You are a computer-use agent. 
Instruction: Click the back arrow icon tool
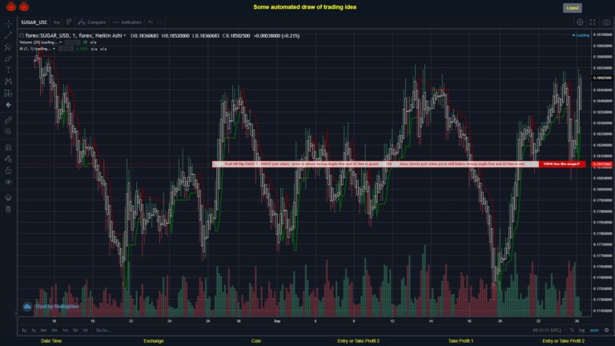point(8,105)
